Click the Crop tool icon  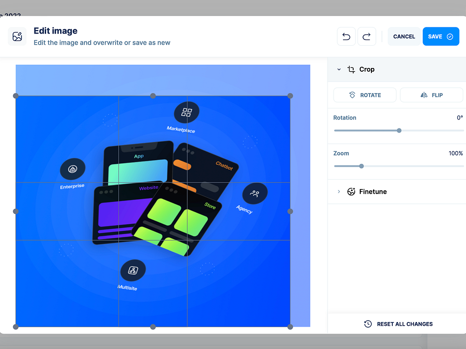[351, 69]
